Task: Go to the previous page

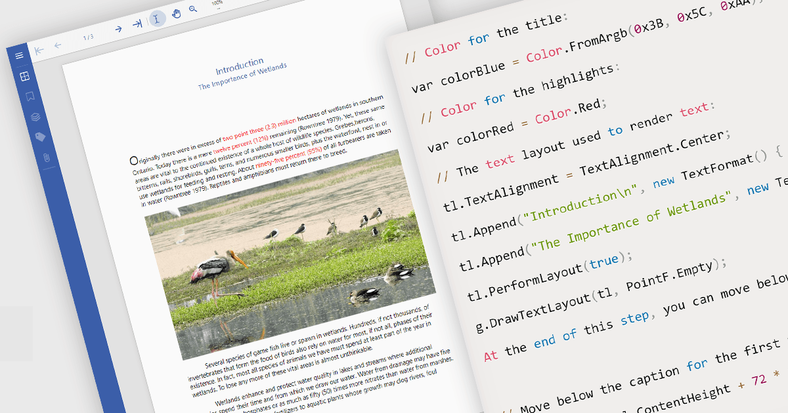Action: (x=58, y=45)
